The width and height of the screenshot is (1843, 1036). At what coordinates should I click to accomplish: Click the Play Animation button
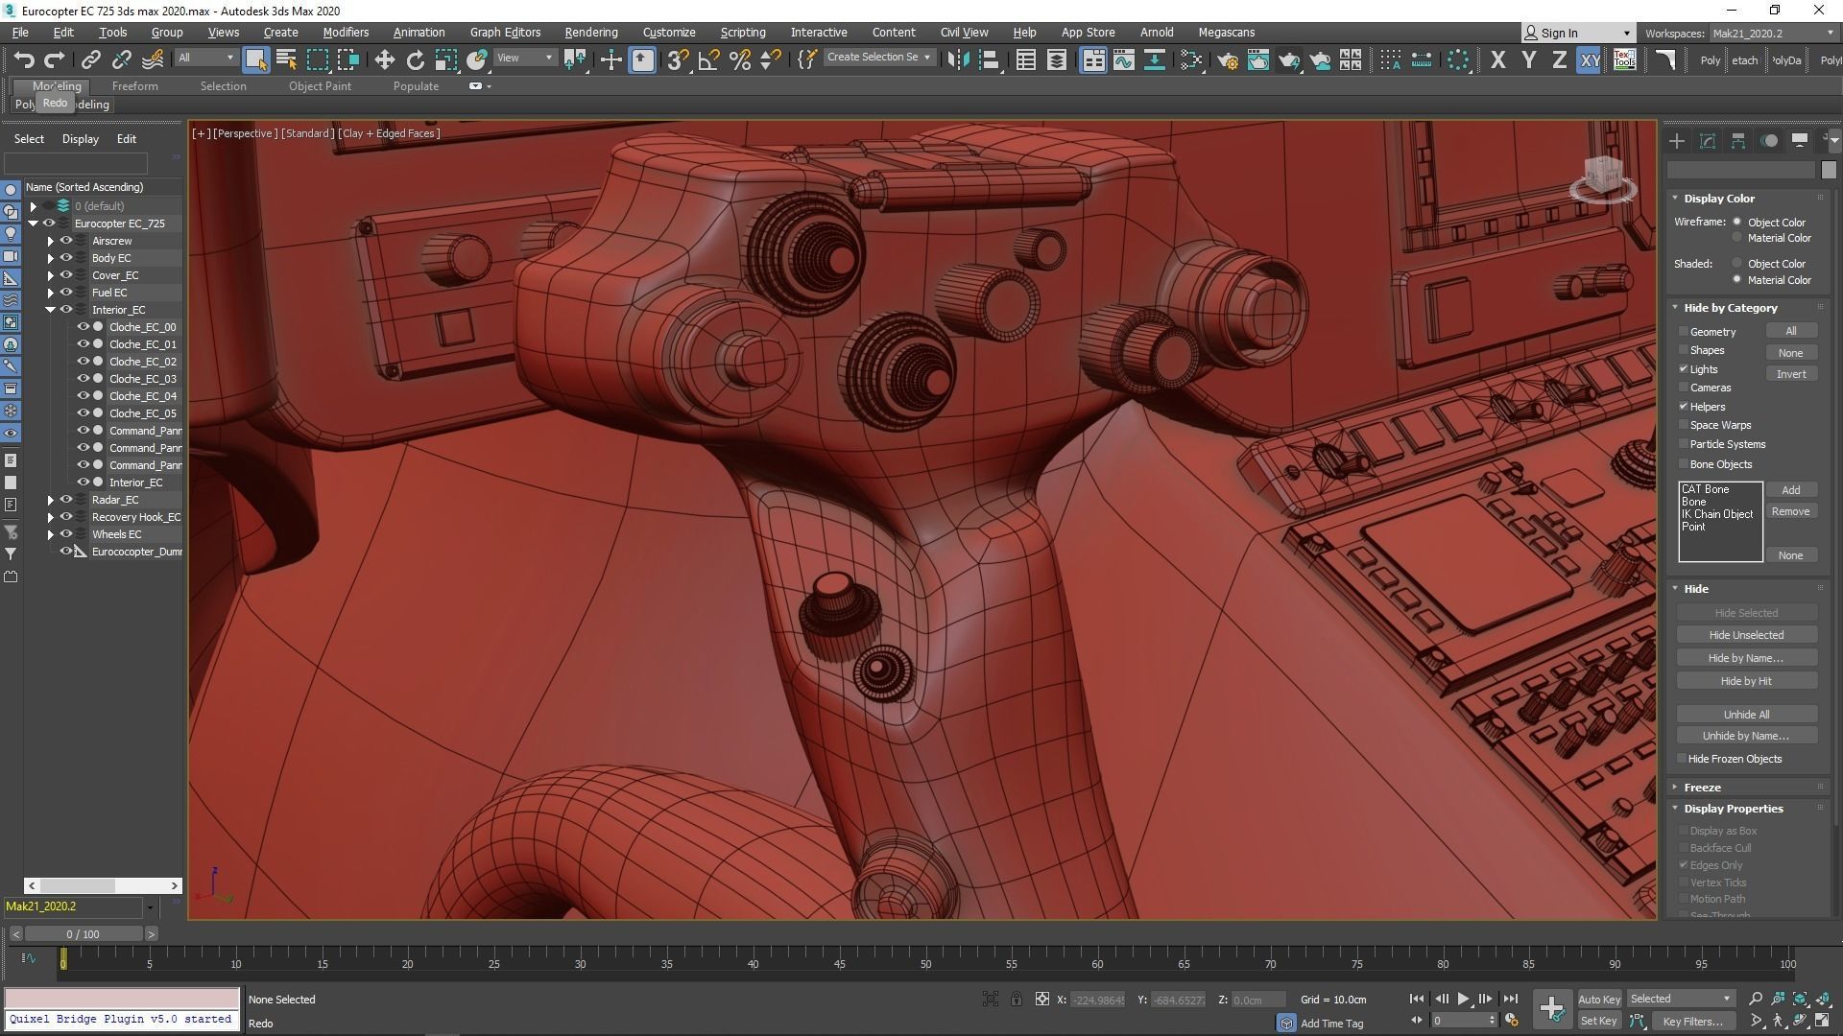pos(1463,999)
